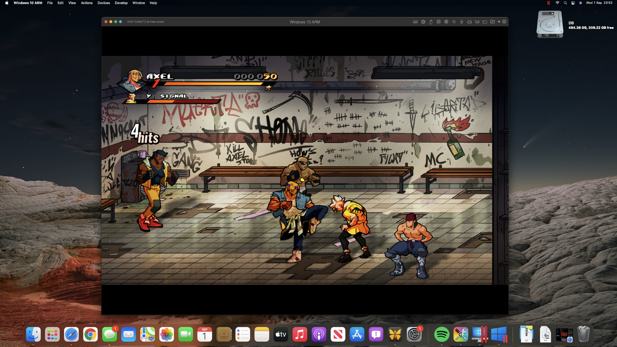Open the Apple menu
Screen dimensions: 617x347
(x=7, y=3)
